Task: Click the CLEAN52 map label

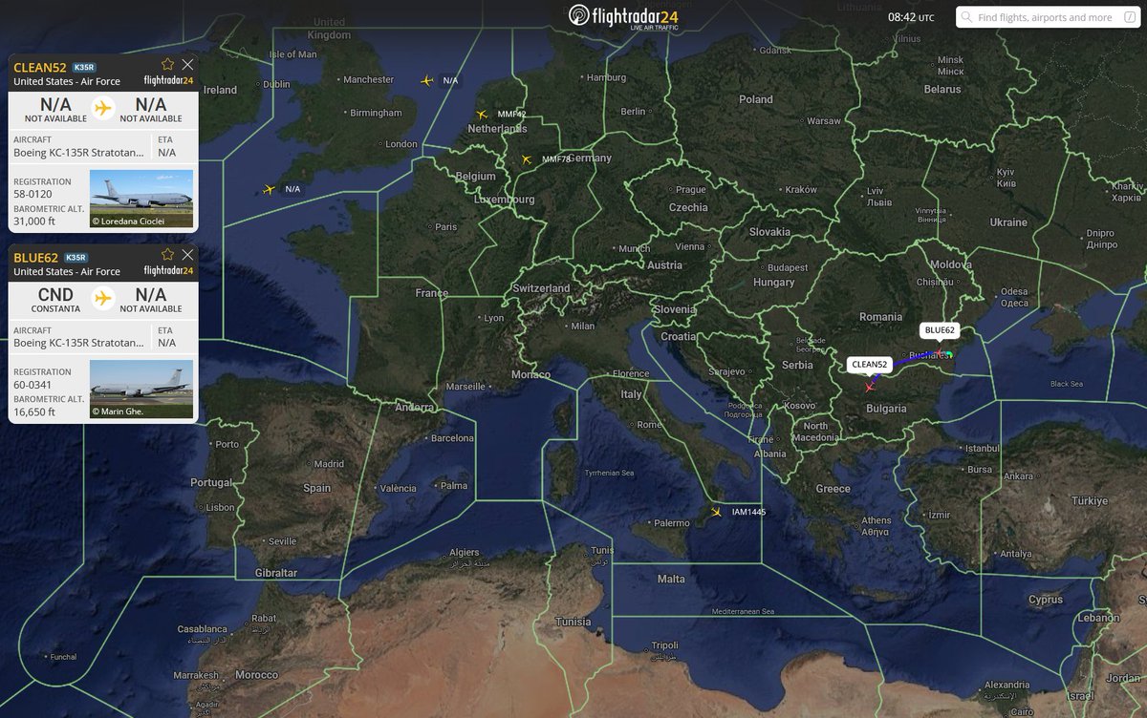Action: (x=870, y=365)
